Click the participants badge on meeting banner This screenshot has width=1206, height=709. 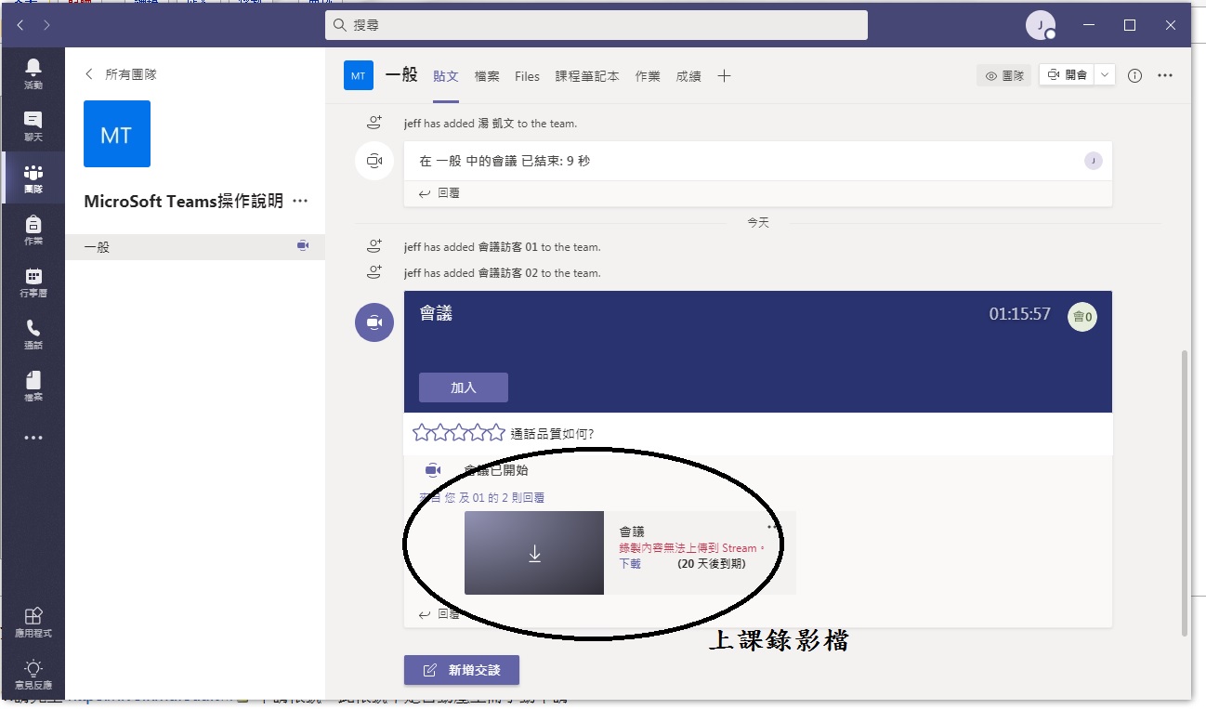1082,317
